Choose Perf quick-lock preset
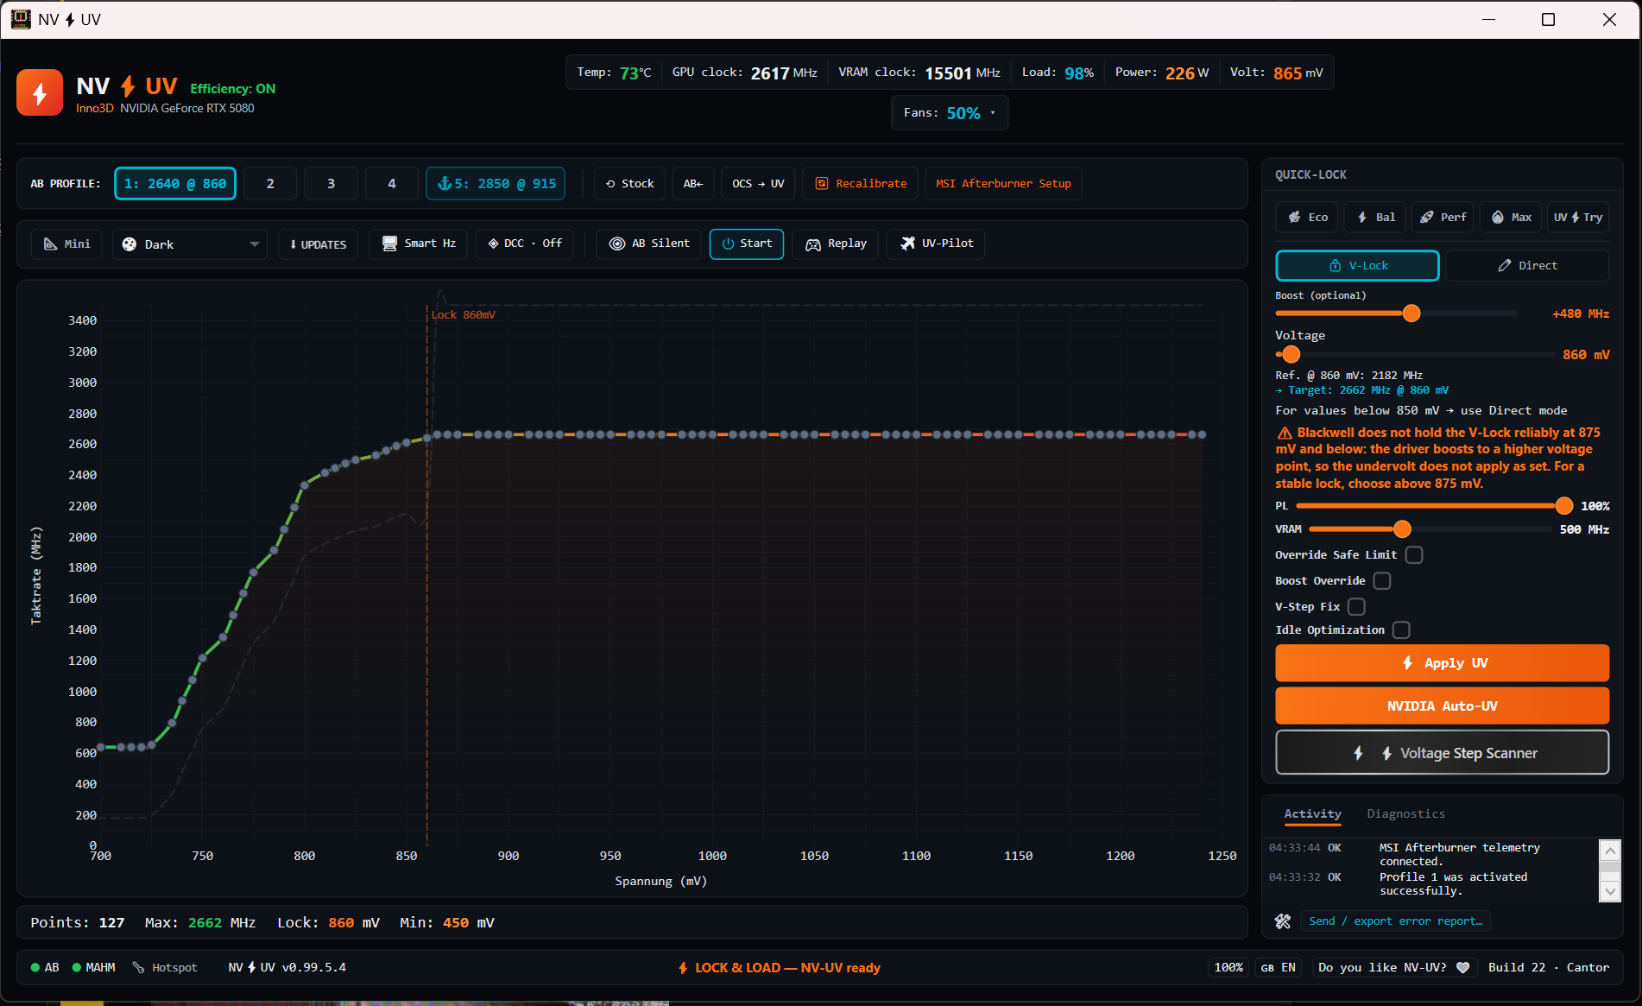Image resolution: width=1642 pixels, height=1006 pixels. pos(1443,217)
